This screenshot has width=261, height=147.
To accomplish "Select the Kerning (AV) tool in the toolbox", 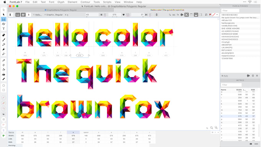I will click(x=4, y=24).
